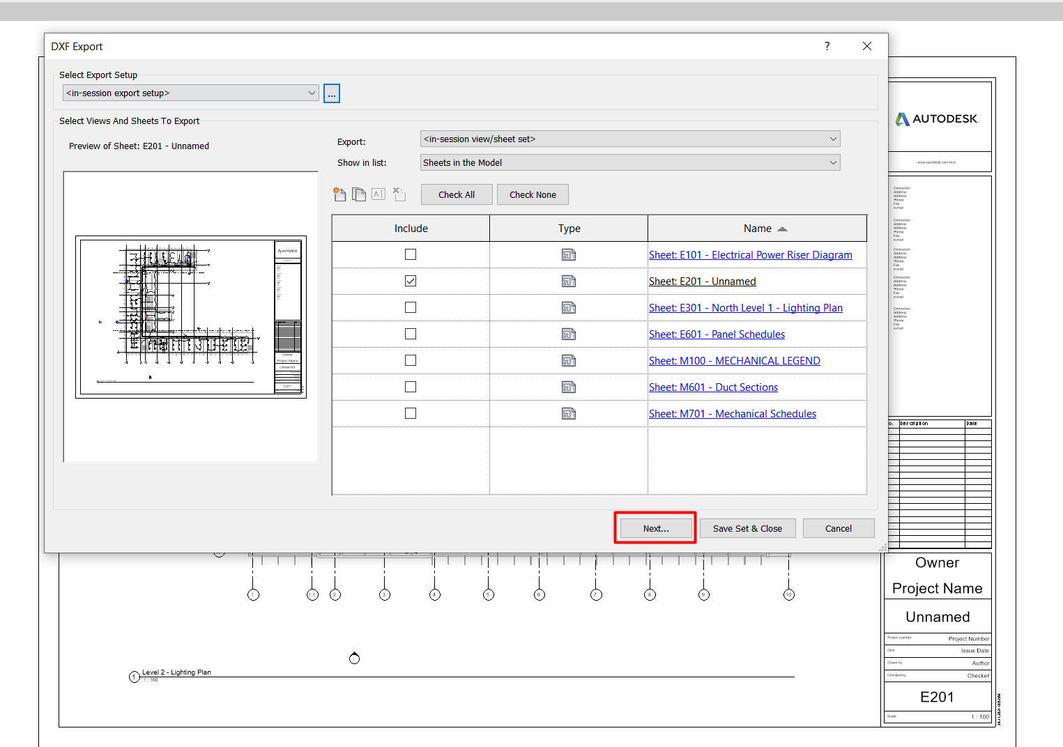Click sheet type icon for E601 row
Image resolution: width=1063 pixels, height=747 pixels.
point(569,334)
